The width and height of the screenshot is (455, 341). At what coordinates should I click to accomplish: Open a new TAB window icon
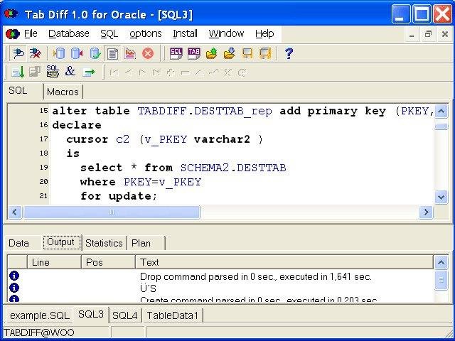pos(194,54)
